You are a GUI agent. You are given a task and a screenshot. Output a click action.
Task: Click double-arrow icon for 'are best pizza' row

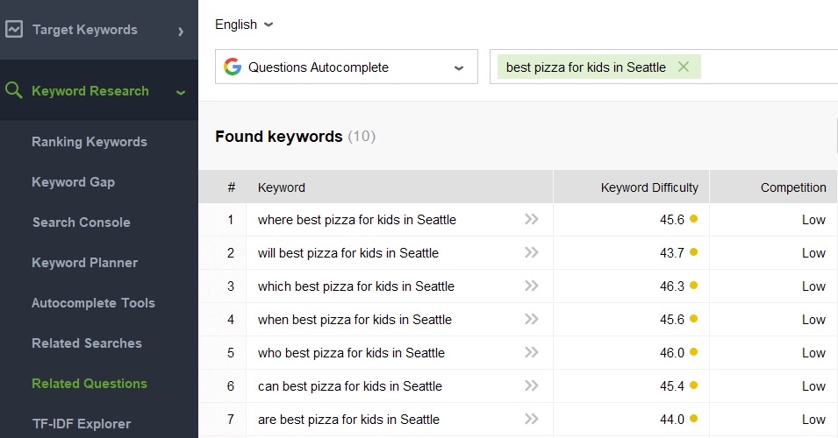tap(531, 420)
